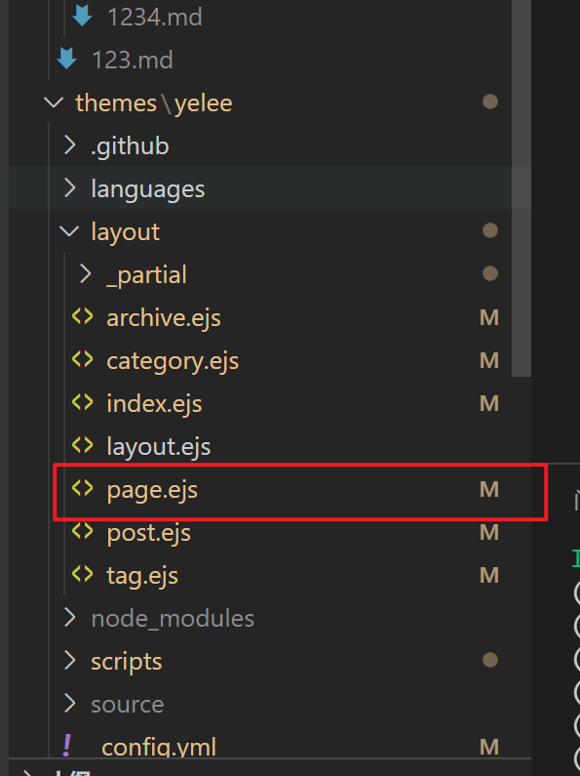Expand the .github folder

tap(69, 145)
